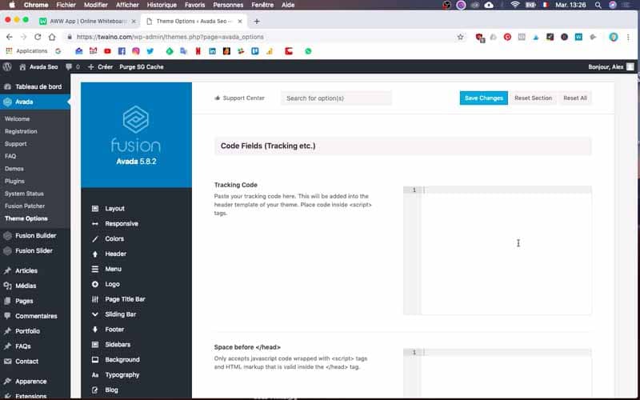Reload the page with the refresh icon

(38, 37)
